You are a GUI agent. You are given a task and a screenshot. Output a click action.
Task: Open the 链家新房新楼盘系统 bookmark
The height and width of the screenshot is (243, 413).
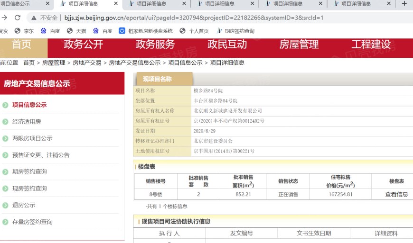146,31
